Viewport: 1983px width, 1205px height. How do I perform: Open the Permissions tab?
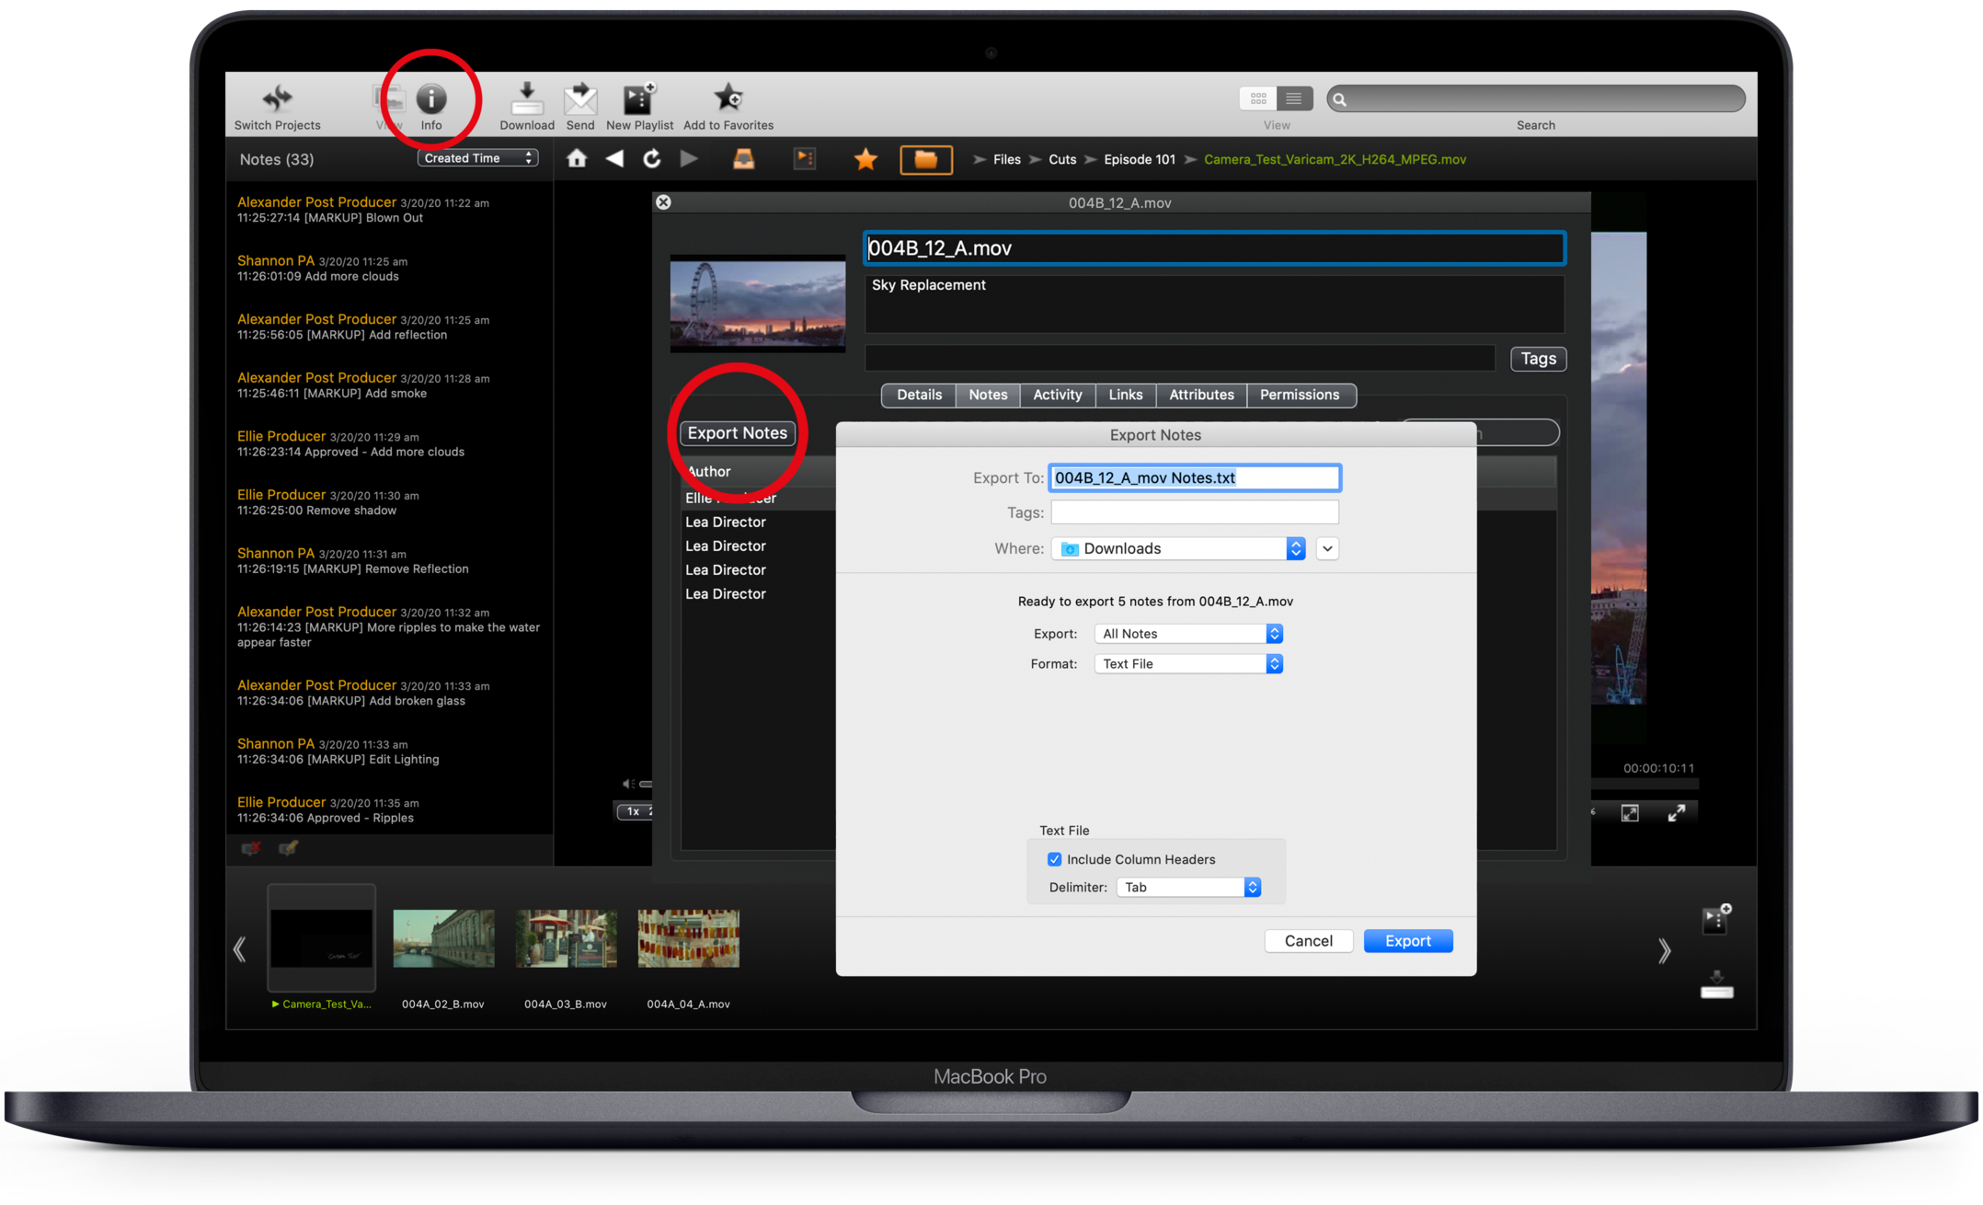pyautogui.click(x=1299, y=395)
